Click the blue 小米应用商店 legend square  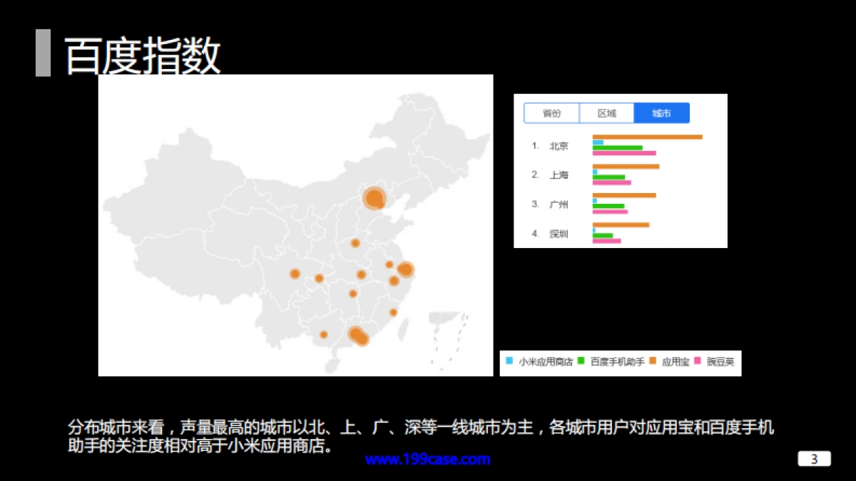point(509,361)
